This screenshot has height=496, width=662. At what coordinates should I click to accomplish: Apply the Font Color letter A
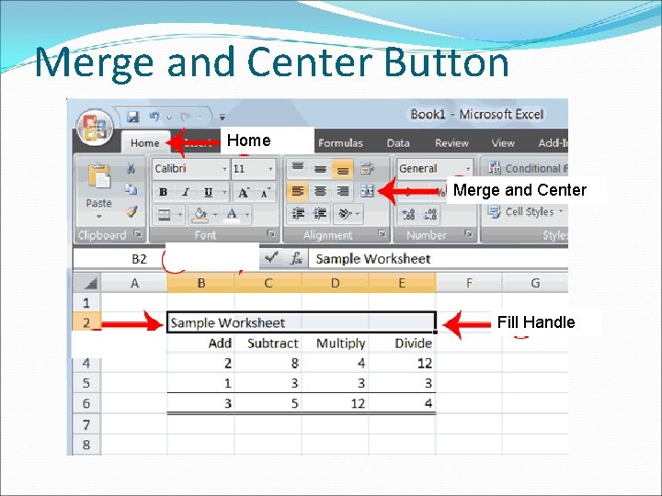coord(232,215)
